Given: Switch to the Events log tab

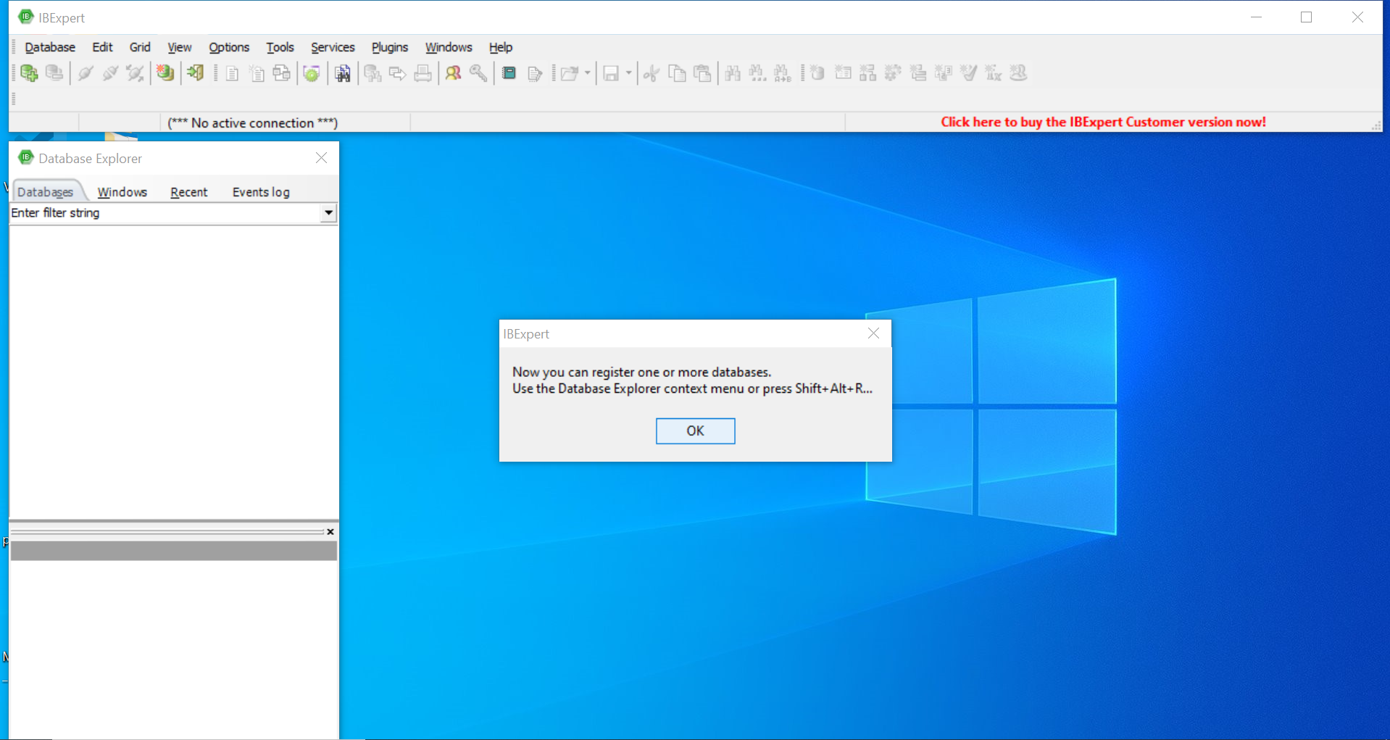Looking at the screenshot, I should 261,192.
